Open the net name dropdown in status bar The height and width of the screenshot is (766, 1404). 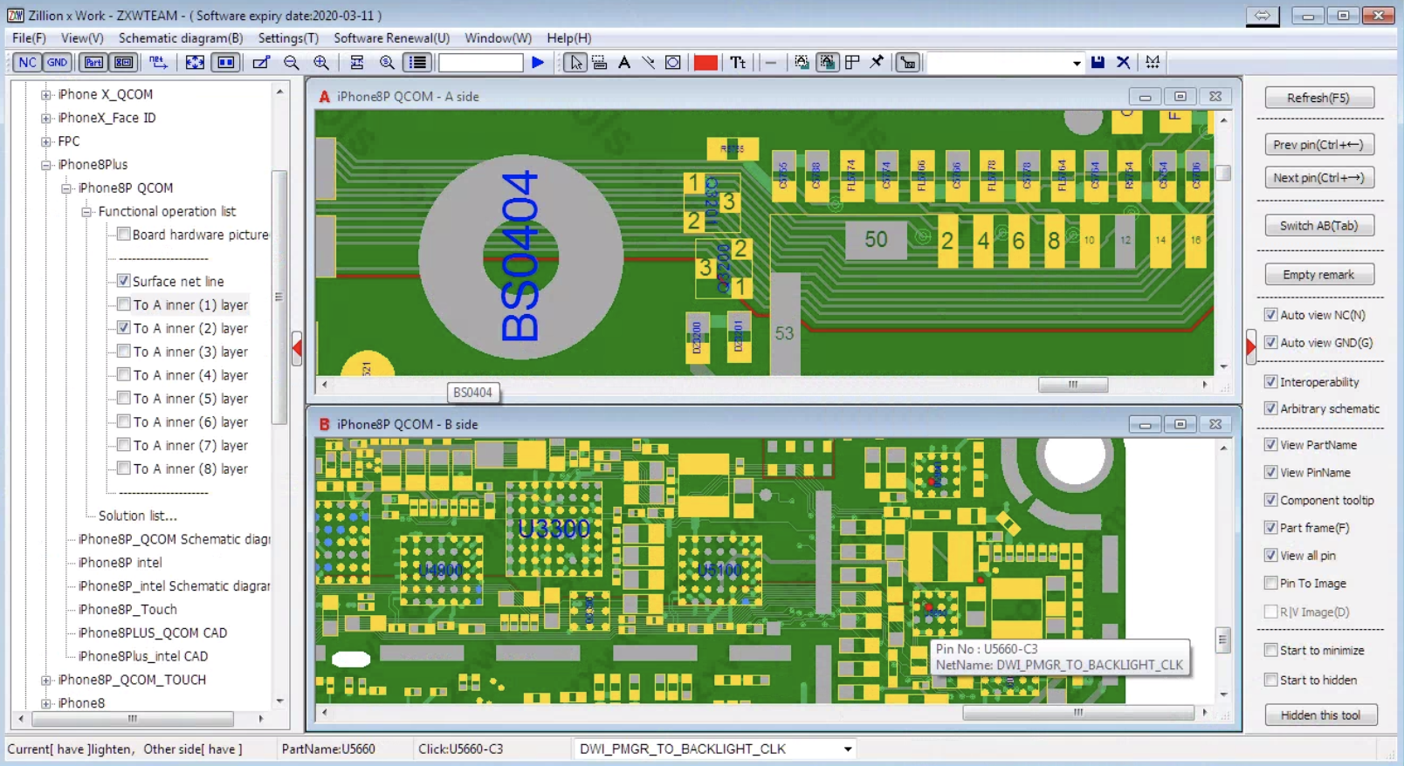(x=847, y=749)
